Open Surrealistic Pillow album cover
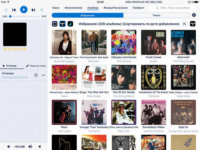Viewport: 200px width, 150px height. tap(154, 112)
